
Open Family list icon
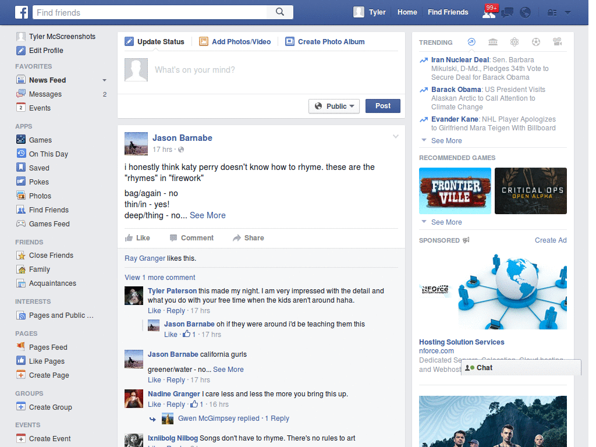coord(21,269)
